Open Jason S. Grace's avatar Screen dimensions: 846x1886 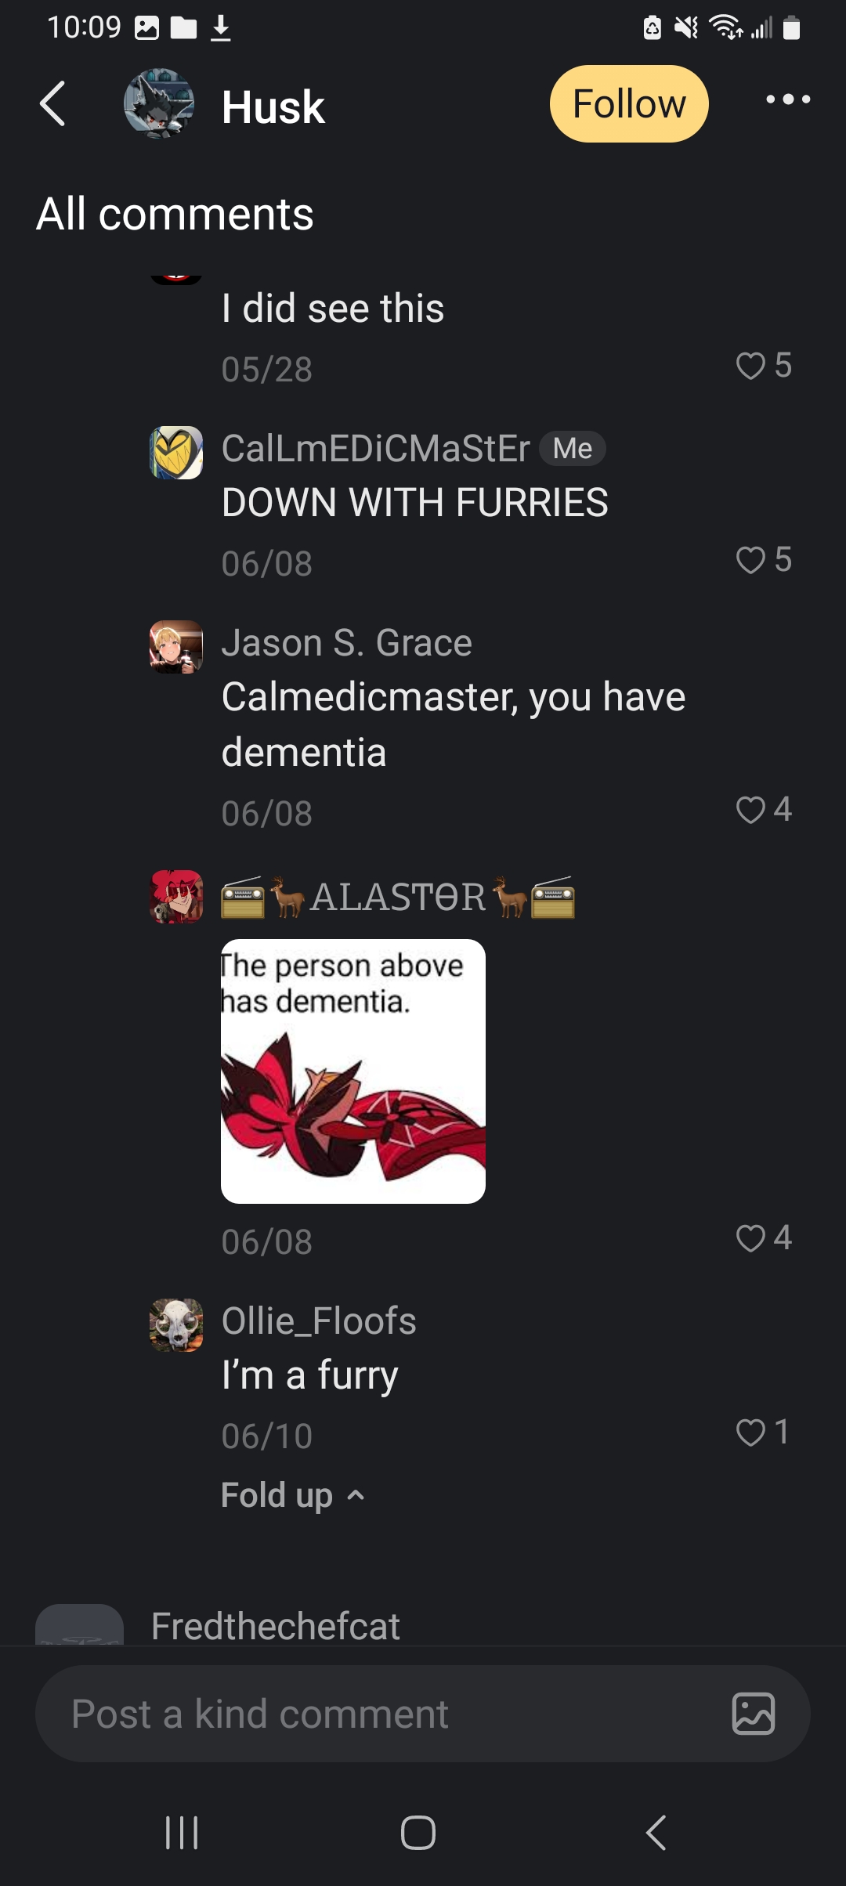click(x=176, y=647)
